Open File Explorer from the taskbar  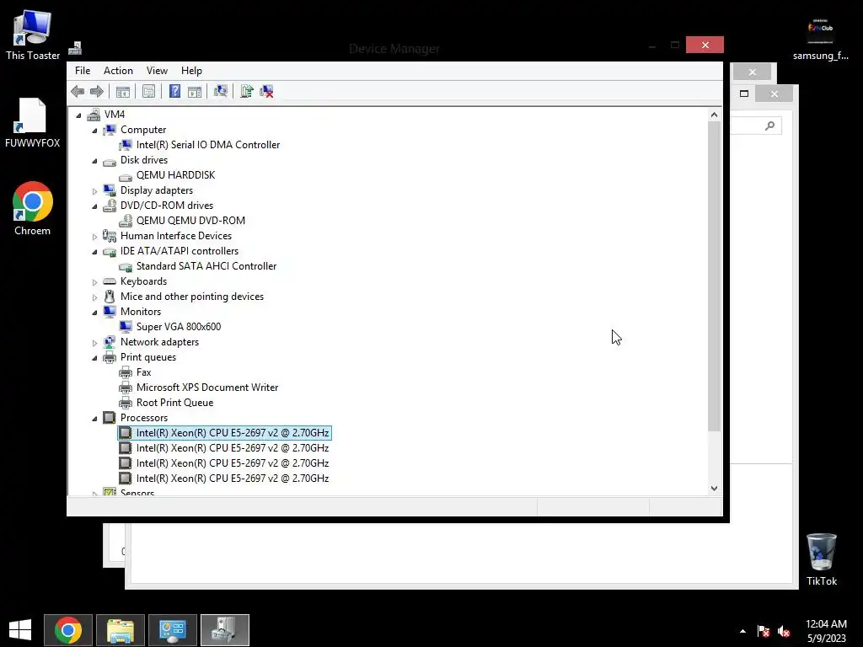(120, 630)
